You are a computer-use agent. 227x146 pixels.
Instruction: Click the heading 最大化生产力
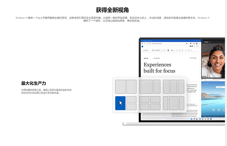(x=34, y=83)
